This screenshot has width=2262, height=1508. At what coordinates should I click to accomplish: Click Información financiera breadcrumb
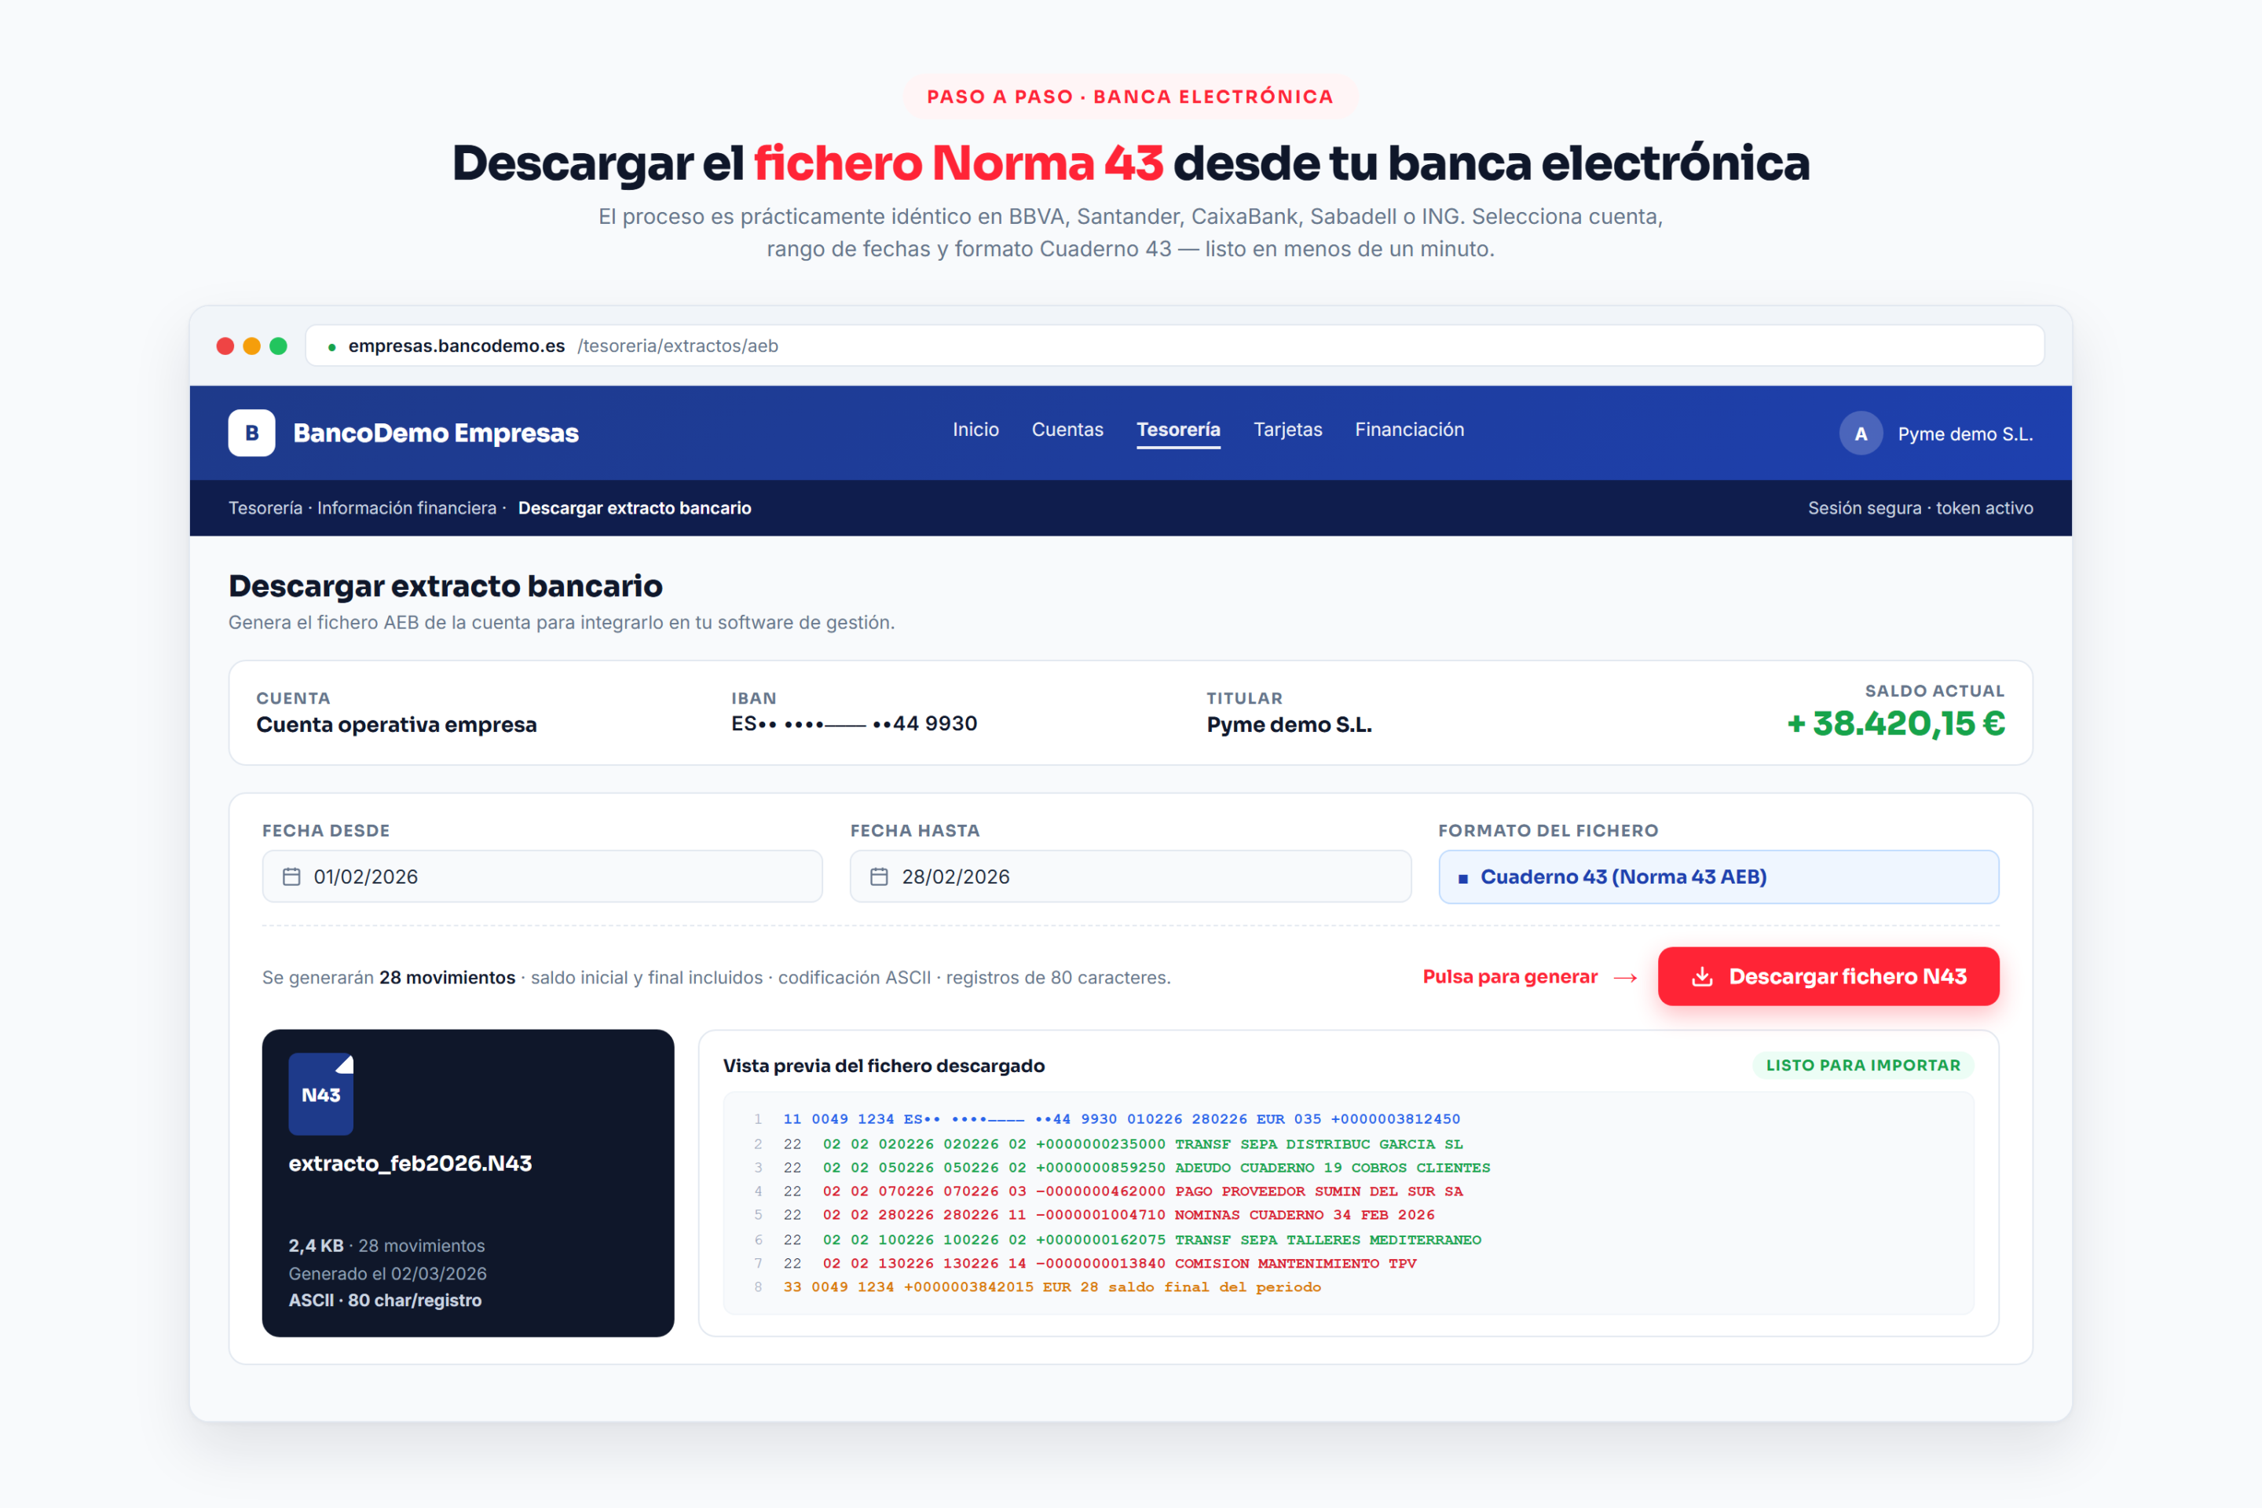pos(407,508)
